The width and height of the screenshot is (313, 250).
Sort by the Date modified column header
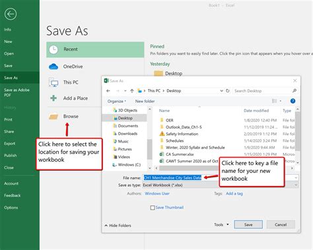click(x=256, y=111)
